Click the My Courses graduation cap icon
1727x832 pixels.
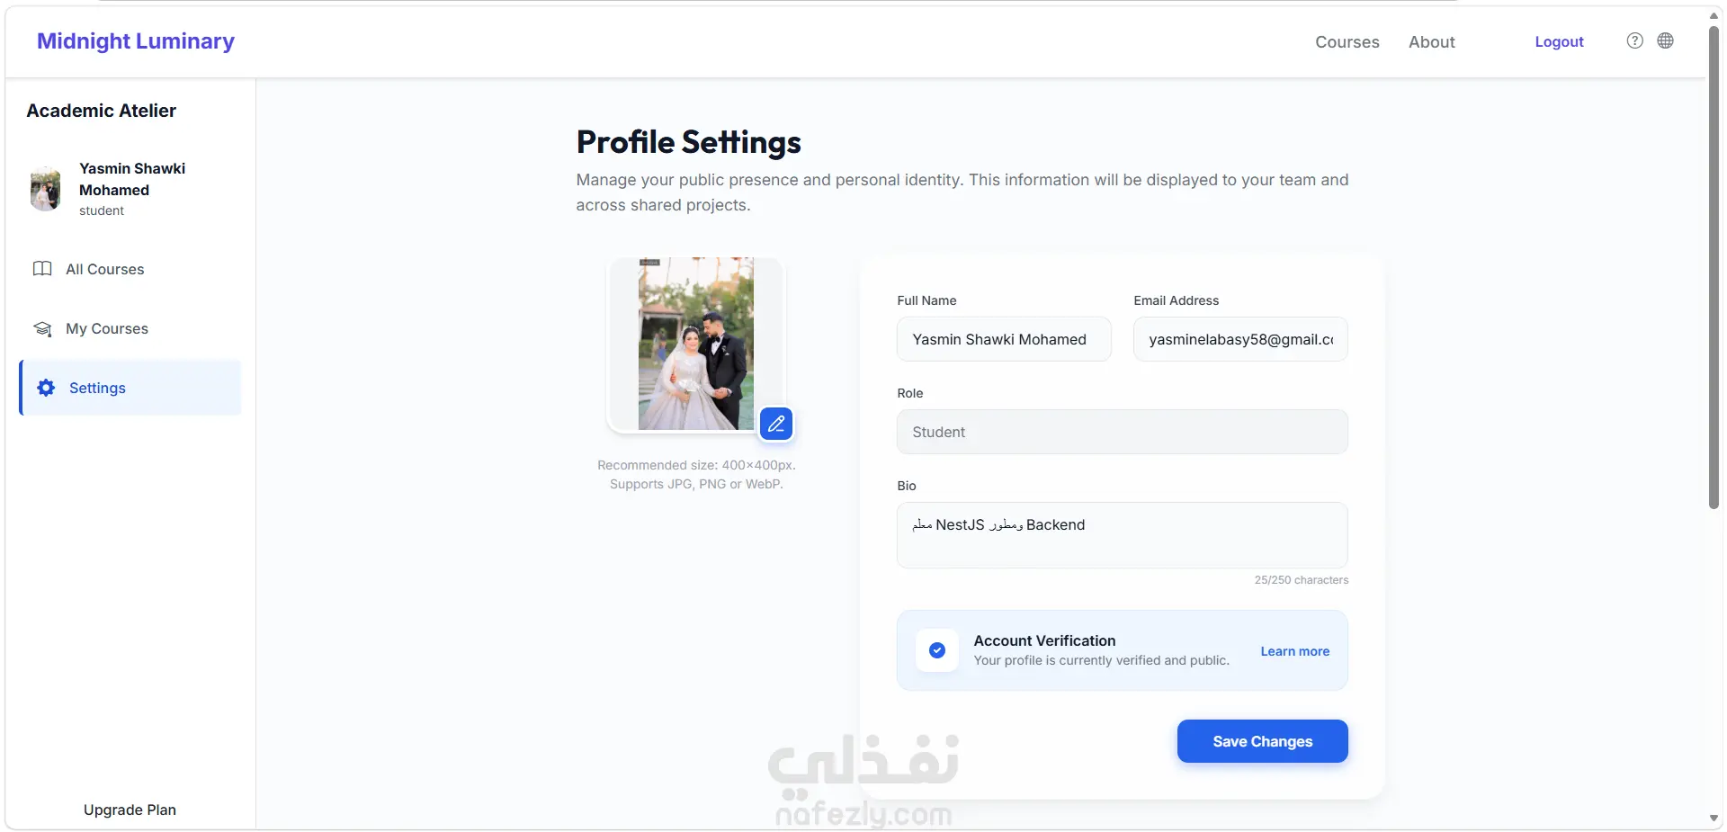(42, 328)
